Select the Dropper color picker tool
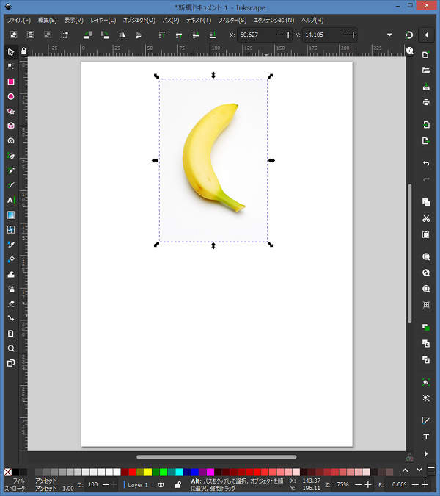Screen dimensions: 440x496 click(11, 245)
